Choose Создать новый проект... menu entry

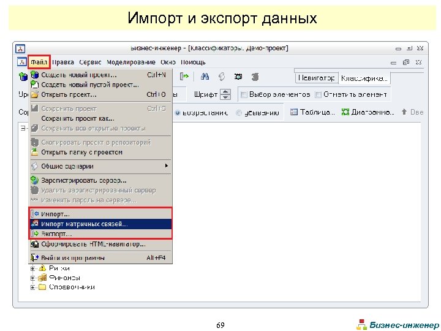pyautogui.click(x=100, y=75)
